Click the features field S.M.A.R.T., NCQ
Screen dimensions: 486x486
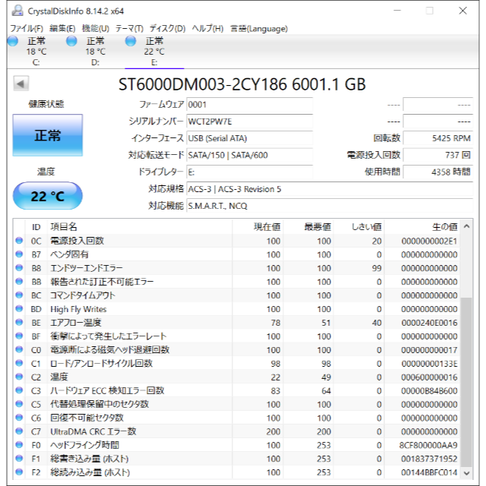click(x=330, y=206)
